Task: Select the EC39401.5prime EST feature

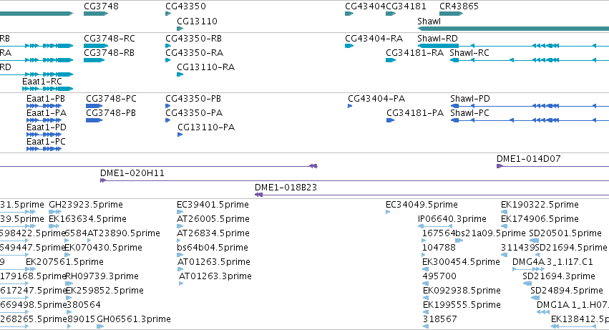Action: tap(180, 212)
